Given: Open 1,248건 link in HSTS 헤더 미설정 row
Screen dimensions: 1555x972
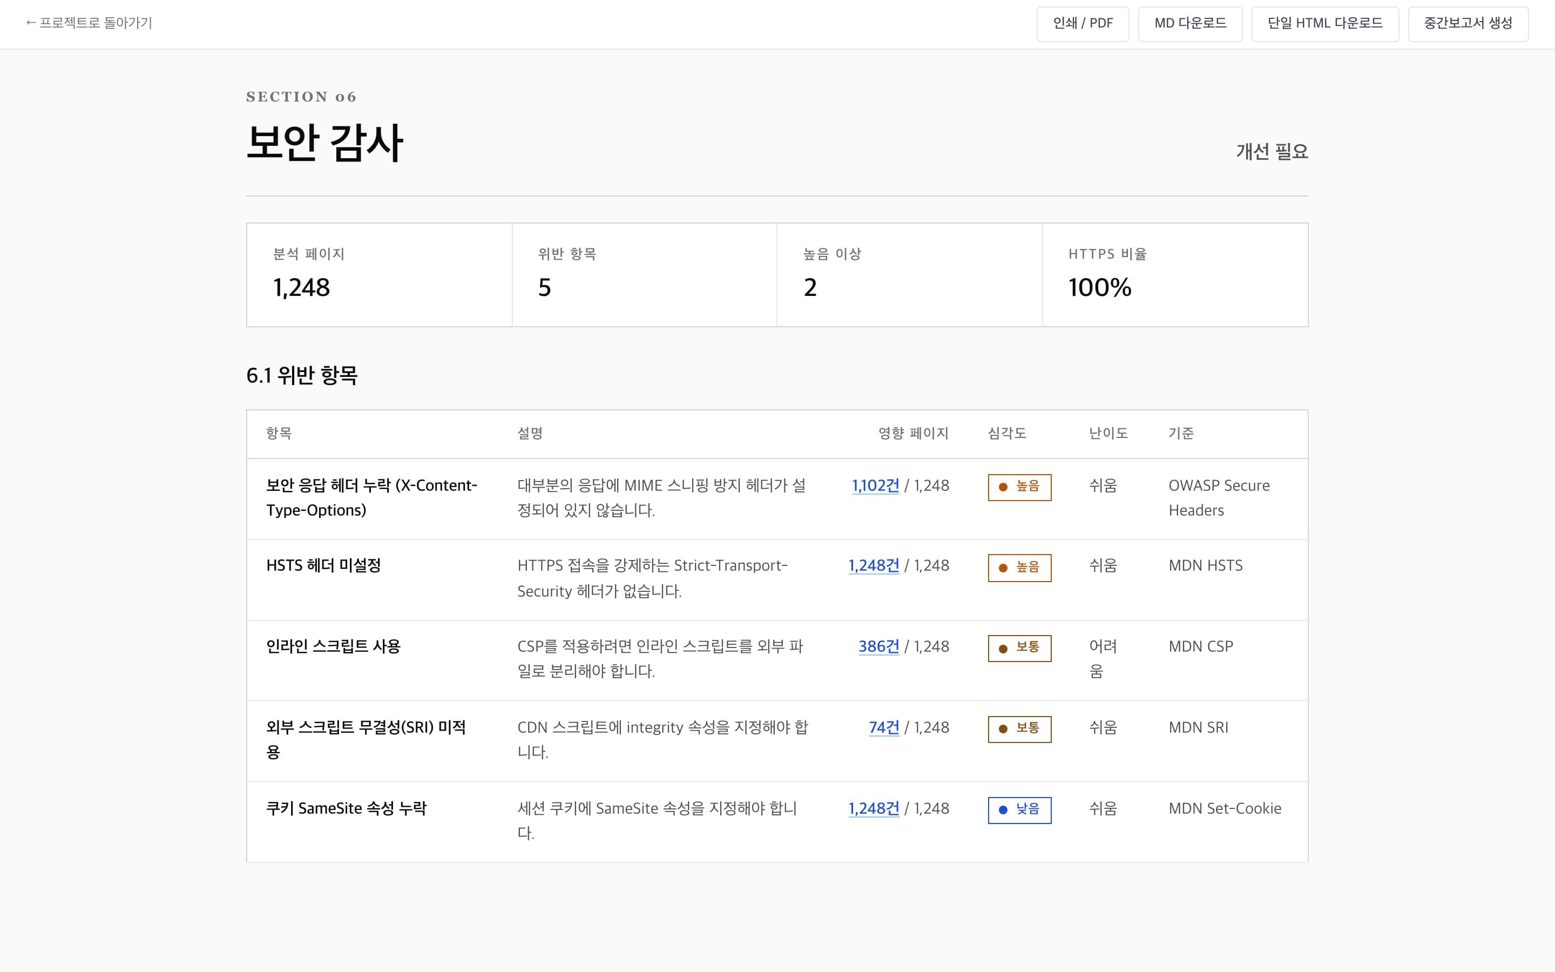Looking at the screenshot, I should (873, 566).
